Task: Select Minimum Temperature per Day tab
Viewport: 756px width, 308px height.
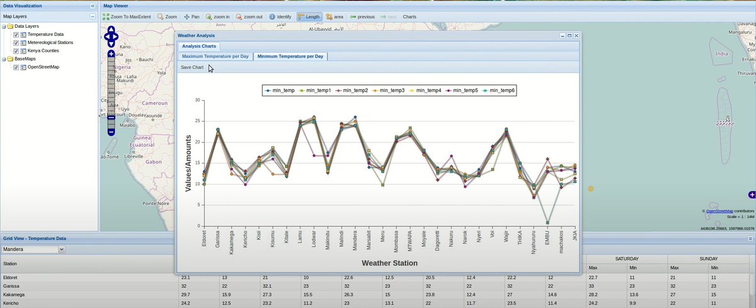Action: 290,56
